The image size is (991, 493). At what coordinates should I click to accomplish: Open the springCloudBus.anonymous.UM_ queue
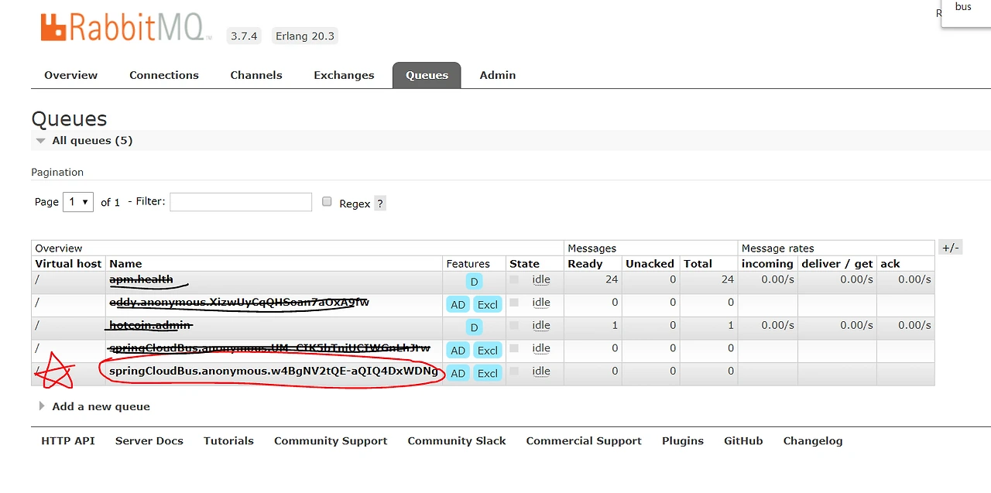269,348
